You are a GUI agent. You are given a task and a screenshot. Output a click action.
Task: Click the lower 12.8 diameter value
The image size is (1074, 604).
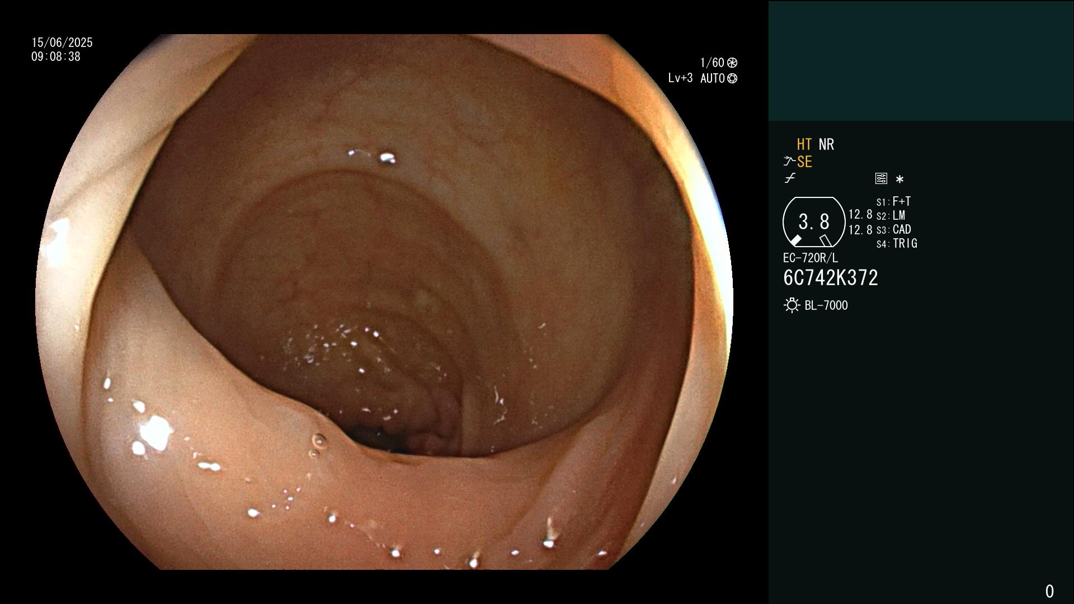(860, 230)
